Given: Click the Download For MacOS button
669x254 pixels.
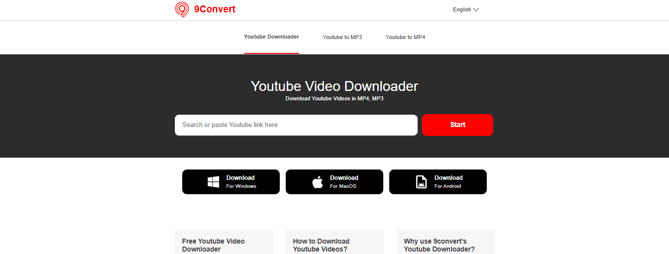Looking at the screenshot, I should 334,182.
